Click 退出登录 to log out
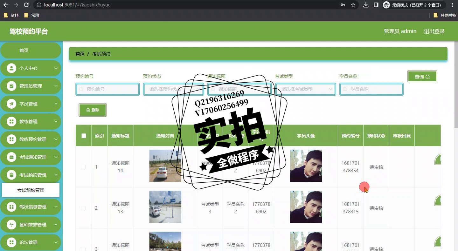The width and height of the screenshot is (458, 251). 434,31
